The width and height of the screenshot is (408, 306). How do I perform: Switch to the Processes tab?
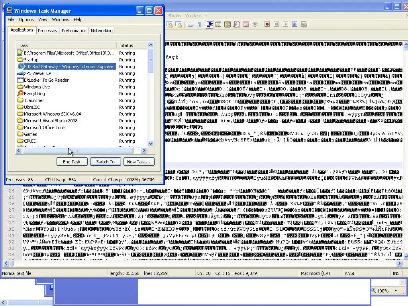point(47,31)
